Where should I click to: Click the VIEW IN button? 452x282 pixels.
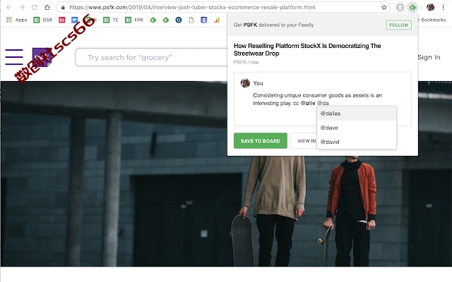click(304, 141)
